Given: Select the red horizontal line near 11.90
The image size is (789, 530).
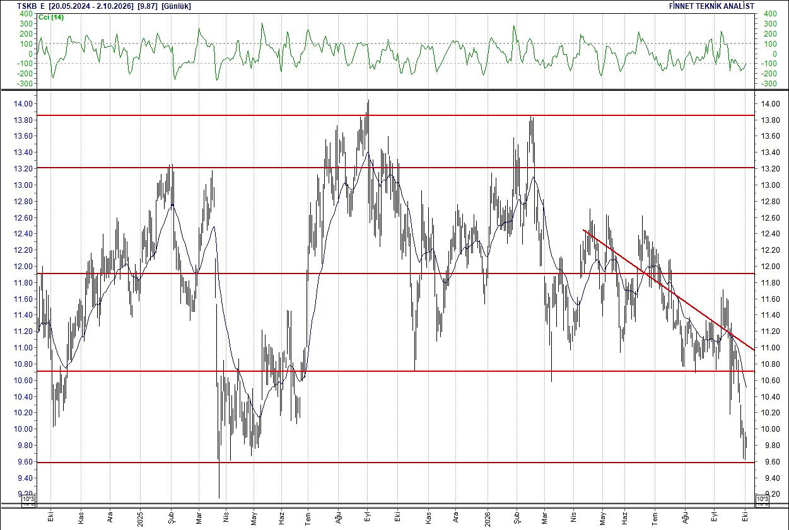Looking at the screenshot, I should pos(396,274).
